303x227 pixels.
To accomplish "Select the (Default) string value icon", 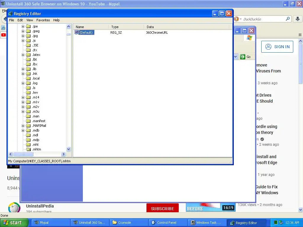I will pos(77,32).
